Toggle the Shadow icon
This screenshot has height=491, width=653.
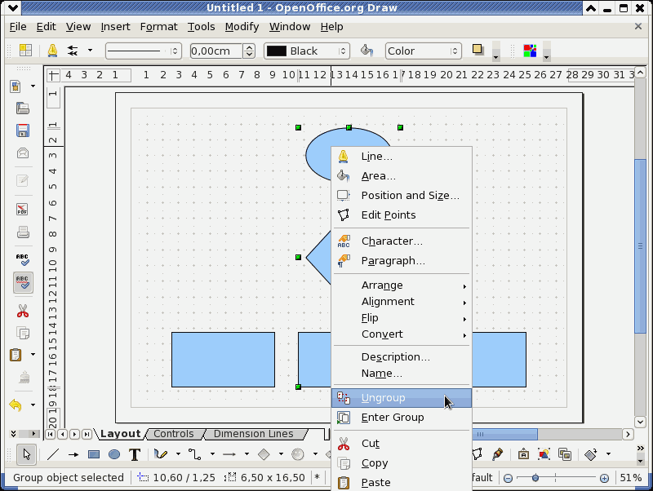coord(478,50)
